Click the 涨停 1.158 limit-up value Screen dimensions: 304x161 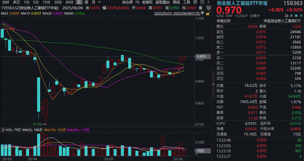[253, 118]
